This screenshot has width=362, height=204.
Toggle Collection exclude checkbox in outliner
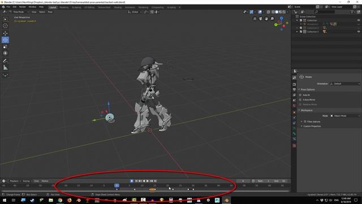coord(301,20)
